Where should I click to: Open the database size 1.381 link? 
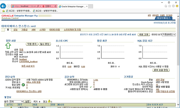pyautogui.click(x=96, y=80)
